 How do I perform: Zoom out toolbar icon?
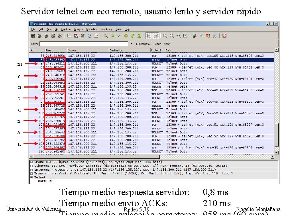click(x=172, y=36)
